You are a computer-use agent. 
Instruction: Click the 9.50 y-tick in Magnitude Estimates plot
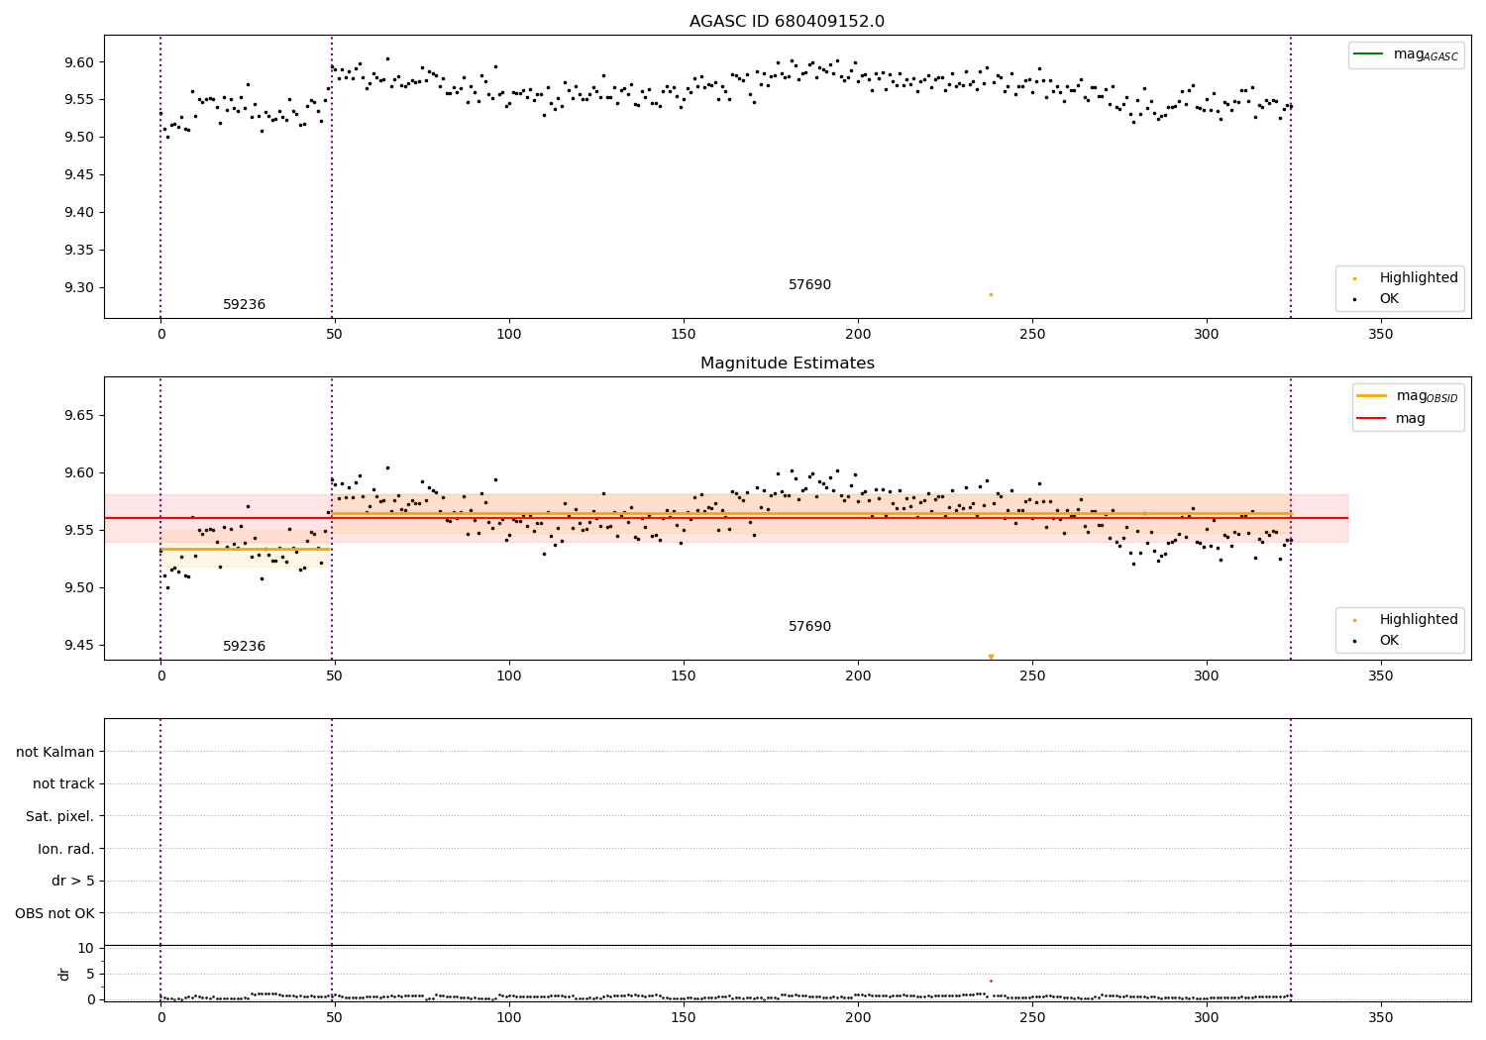point(77,587)
